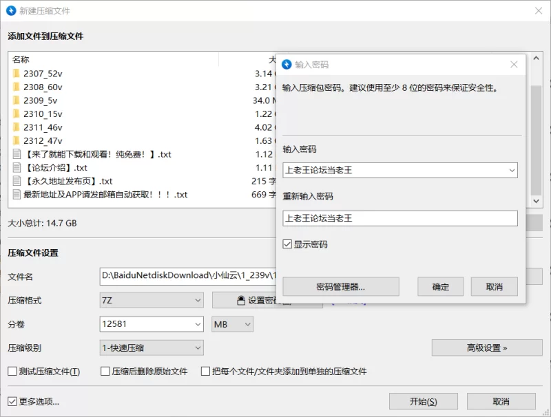The height and width of the screenshot is (417, 551).
Task: Click the file icon of 【来了就能下载和观看 txt
Action: coord(17,154)
